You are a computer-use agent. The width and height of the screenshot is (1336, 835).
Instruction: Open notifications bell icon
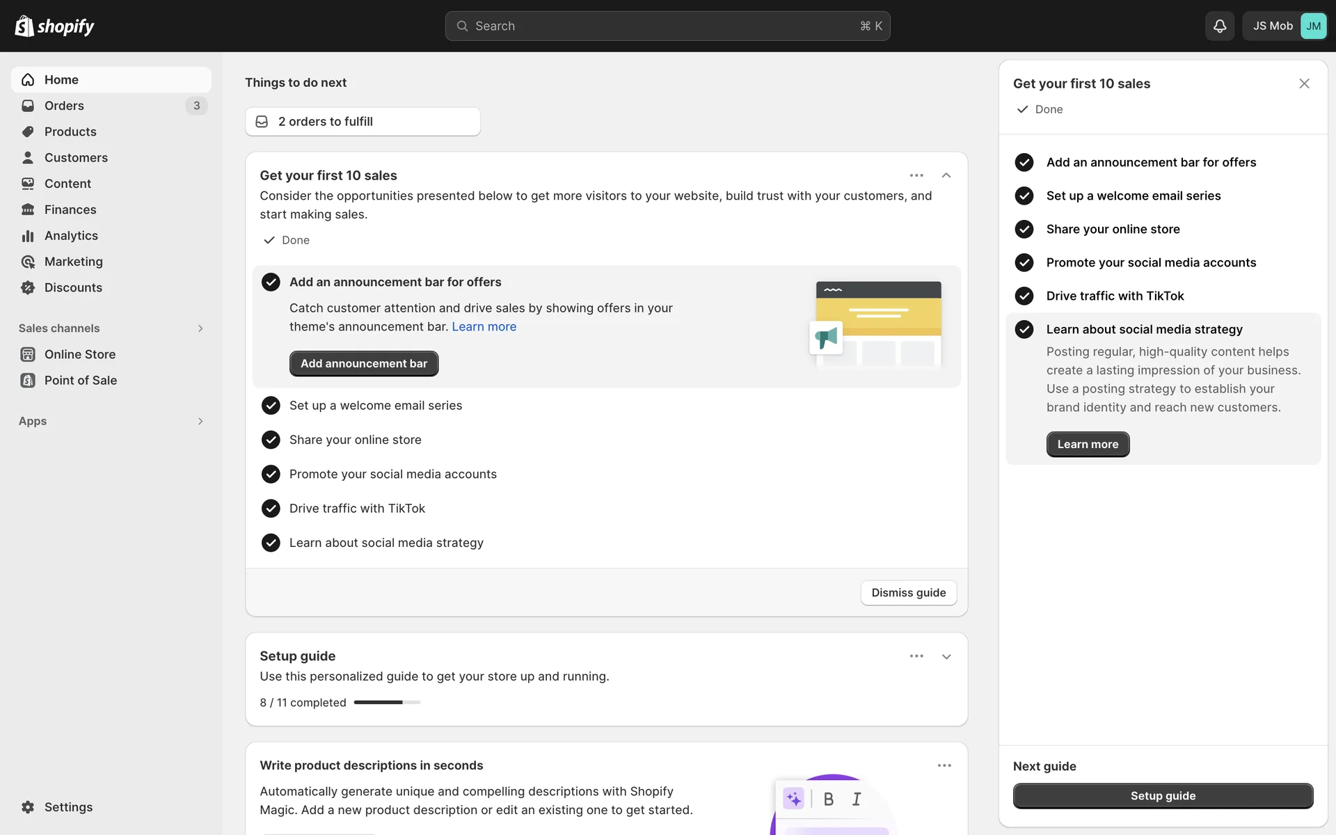[1219, 26]
